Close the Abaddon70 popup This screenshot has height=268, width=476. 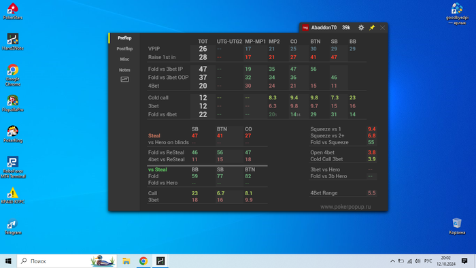point(382,28)
